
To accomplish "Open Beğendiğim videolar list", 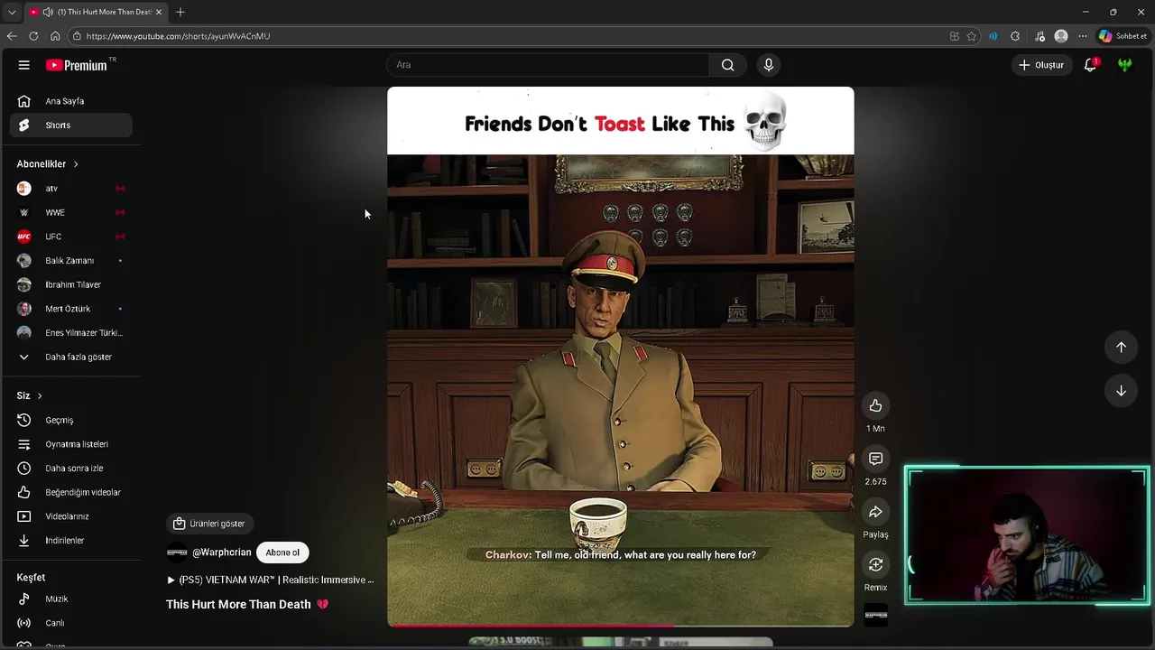I will [x=70, y=492].
